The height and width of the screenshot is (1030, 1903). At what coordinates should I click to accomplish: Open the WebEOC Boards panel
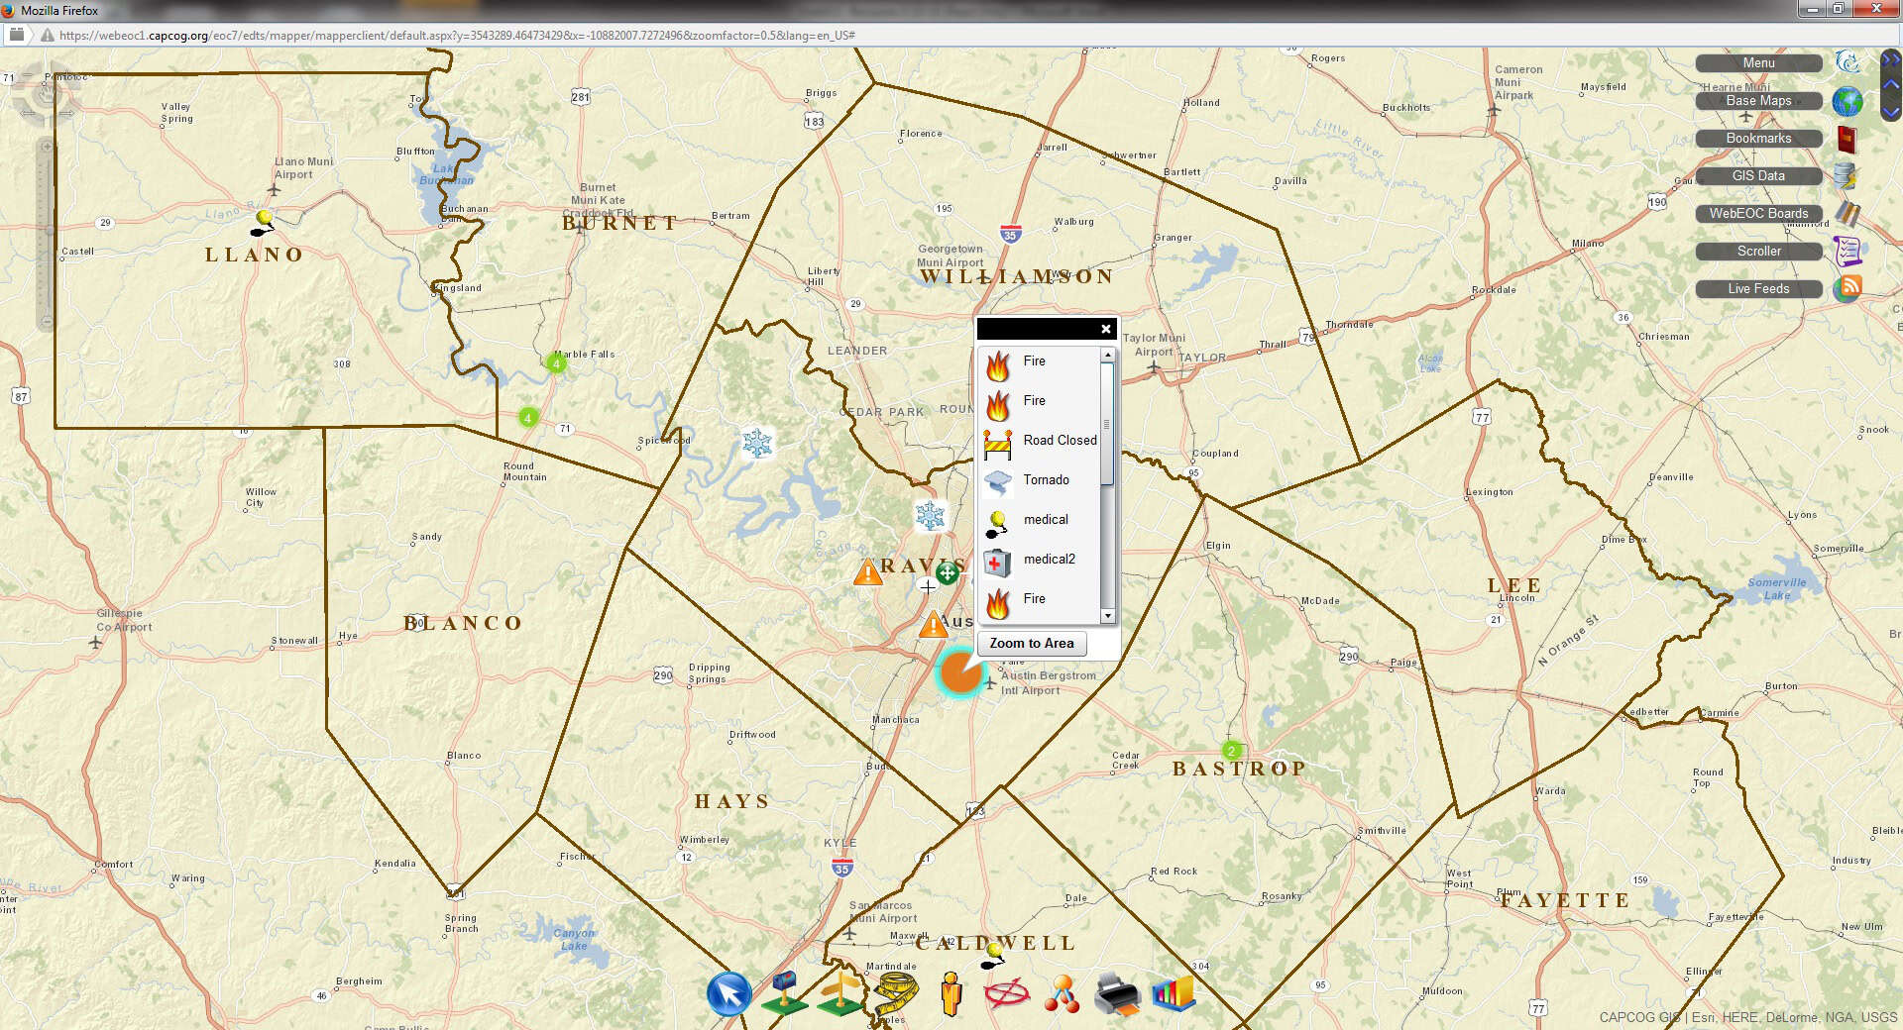pos(1759,214)
